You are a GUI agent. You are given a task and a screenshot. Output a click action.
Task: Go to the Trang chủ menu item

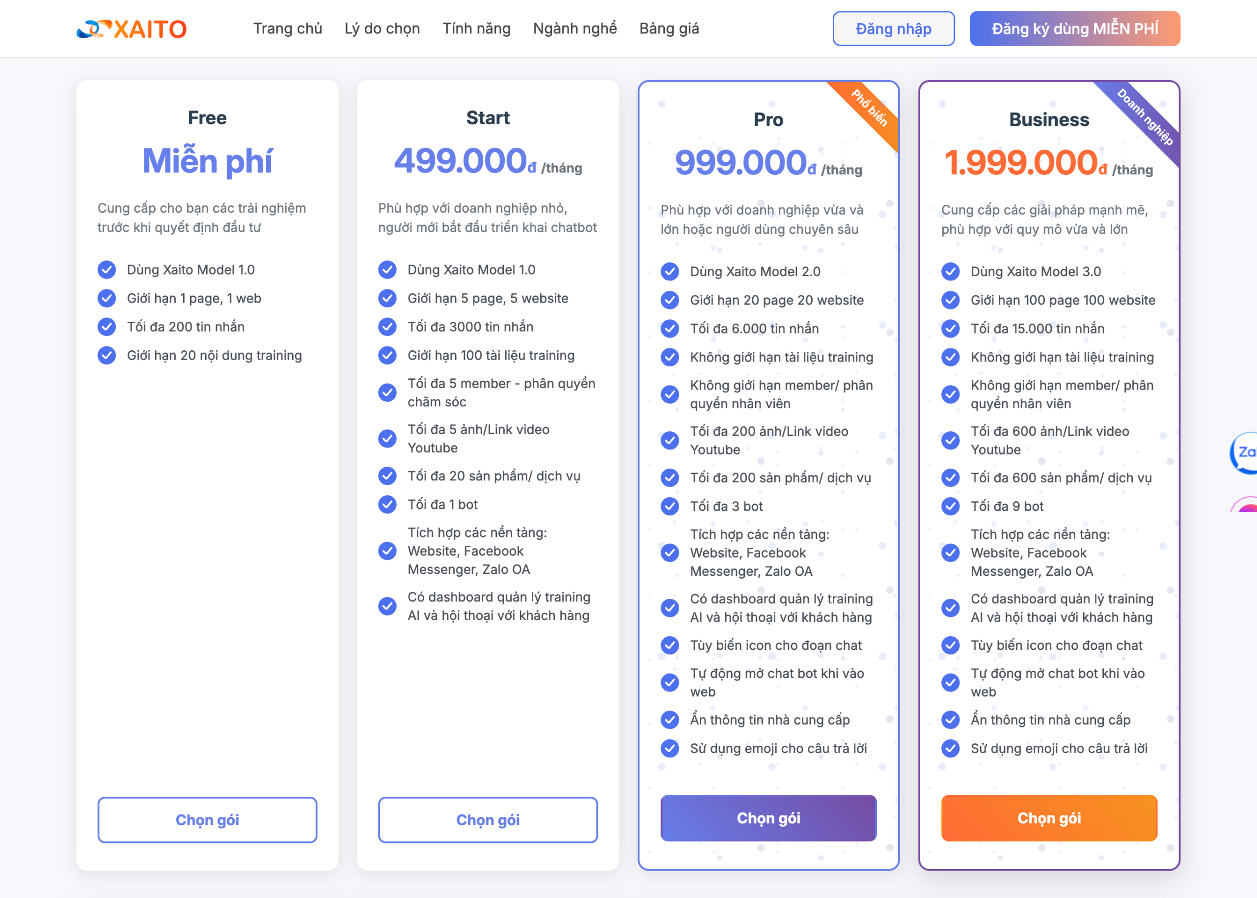coord(287,29)
